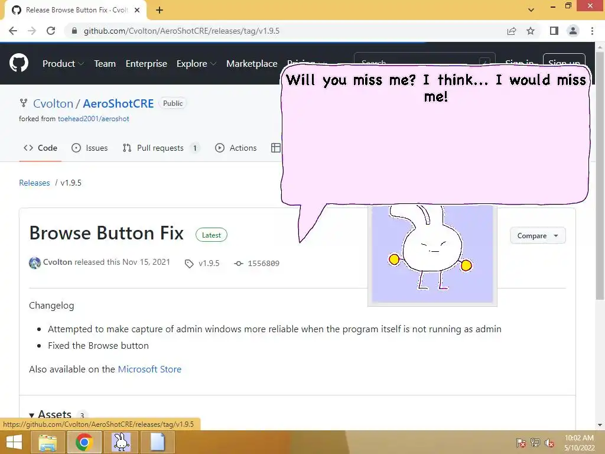Click the Browse Button Fix heading
This screenshot has width=605, height=454.
tap(106, 233)
